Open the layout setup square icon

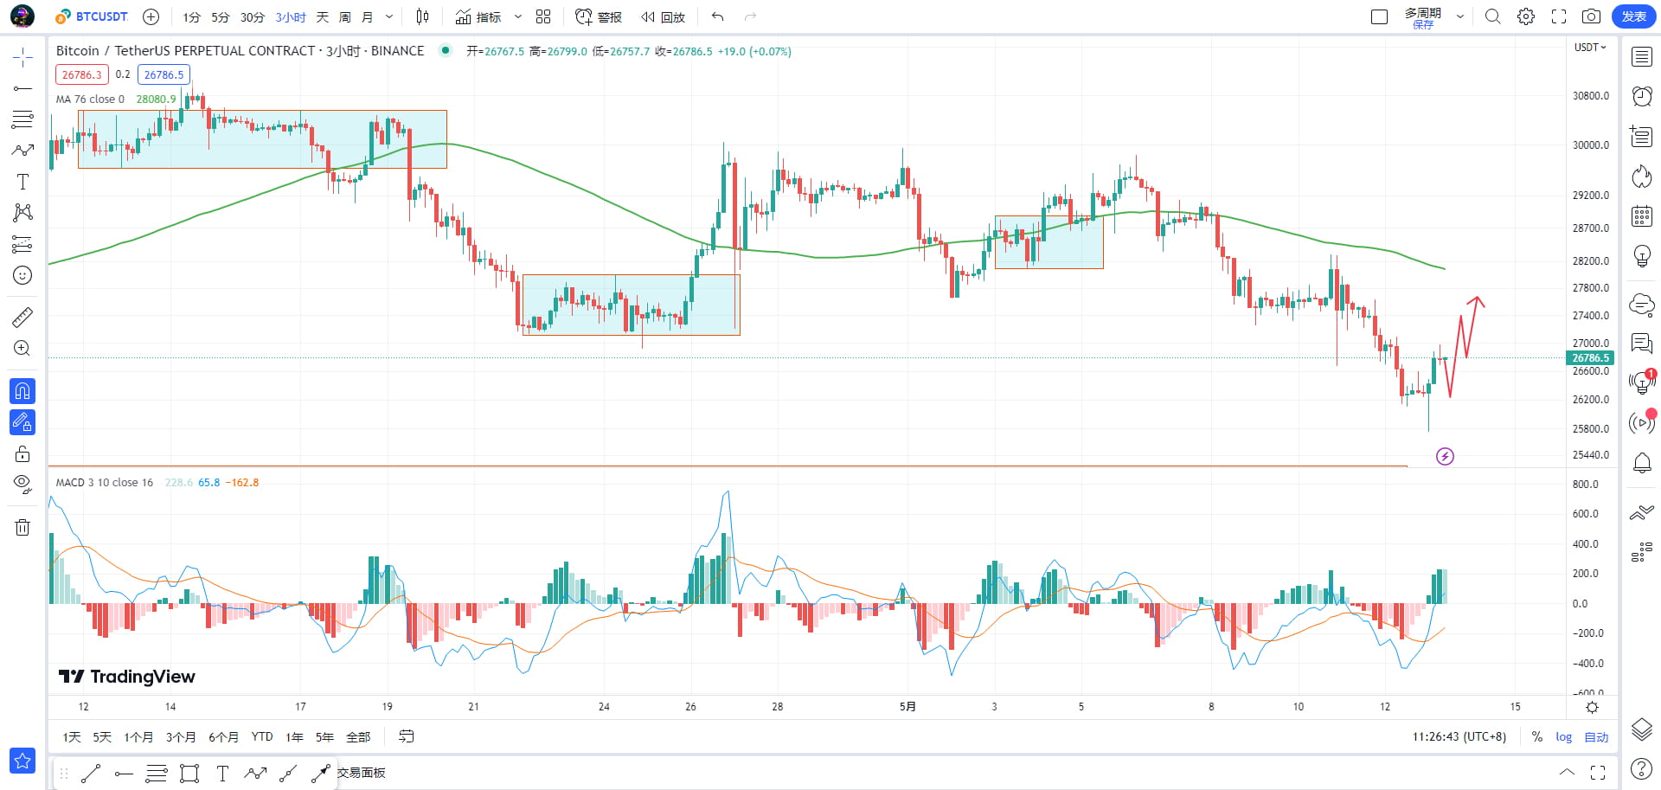coord(1379,16)
